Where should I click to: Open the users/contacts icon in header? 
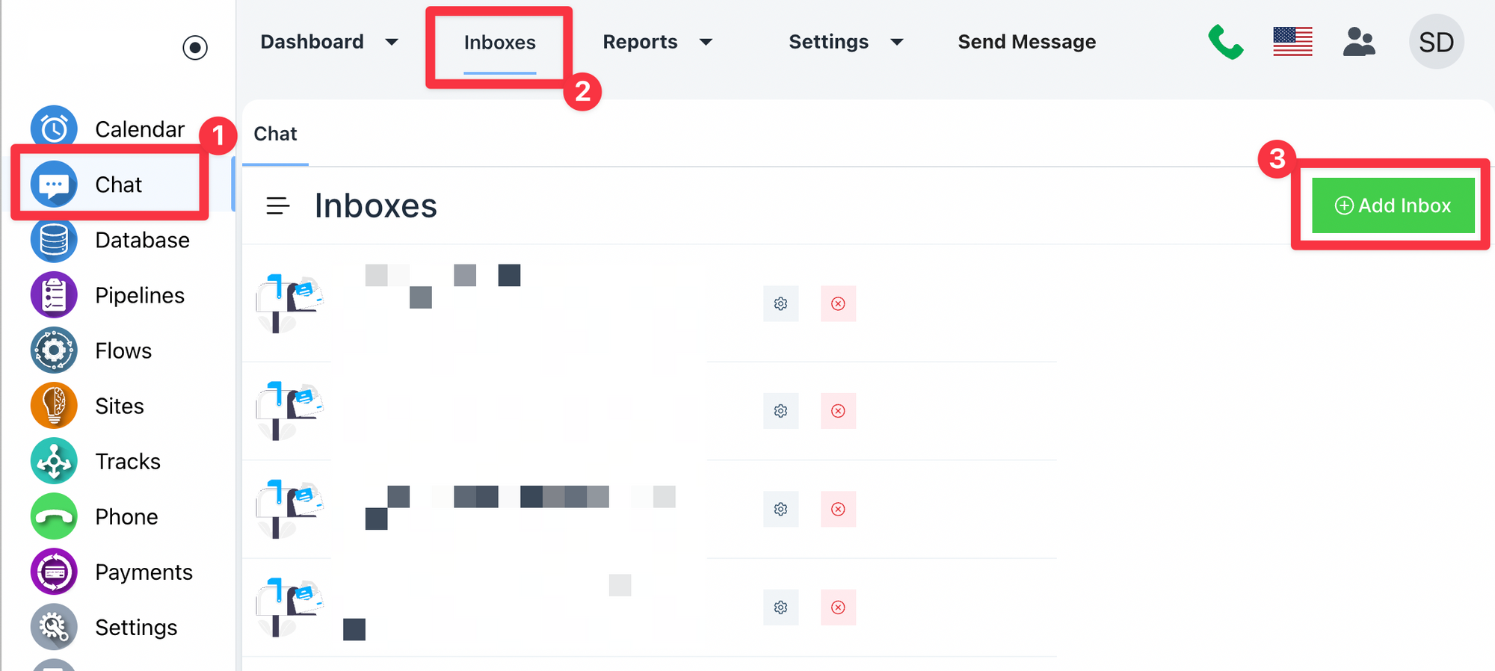[1359, 42]
